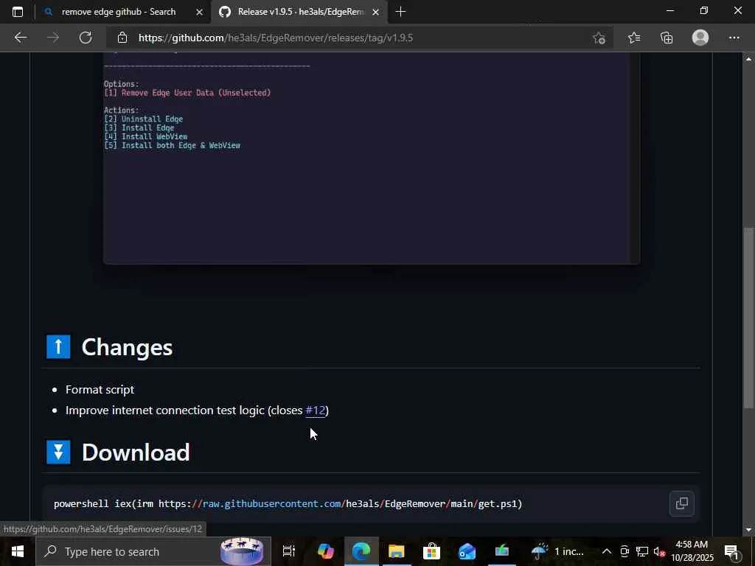Click the blue up-arrow emoji beside Changes
The width and height of the screenshot is (755, 566).
pos(58,347)
